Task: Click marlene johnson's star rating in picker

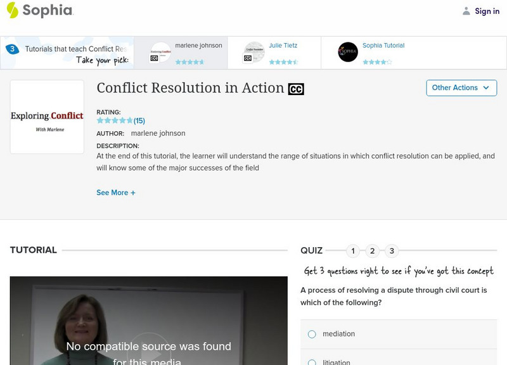Action: pos(189,61)
